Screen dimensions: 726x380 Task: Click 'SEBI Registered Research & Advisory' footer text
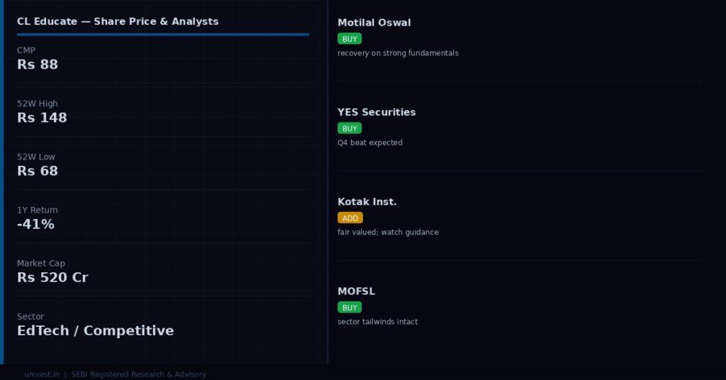138,374
